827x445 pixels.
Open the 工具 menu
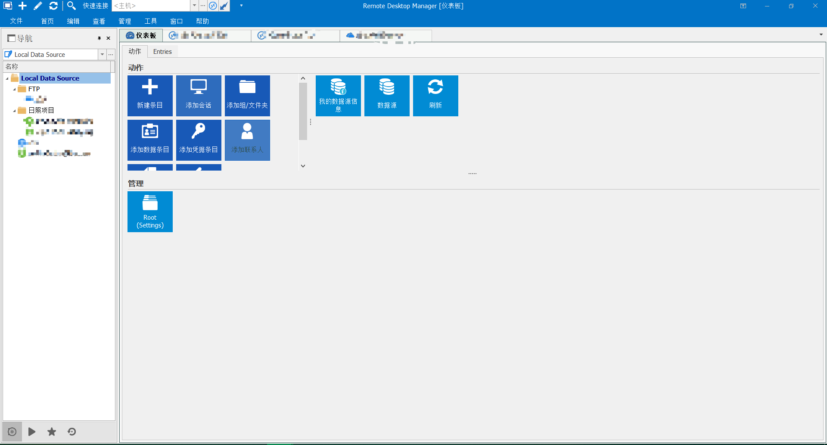click(150, 21)
